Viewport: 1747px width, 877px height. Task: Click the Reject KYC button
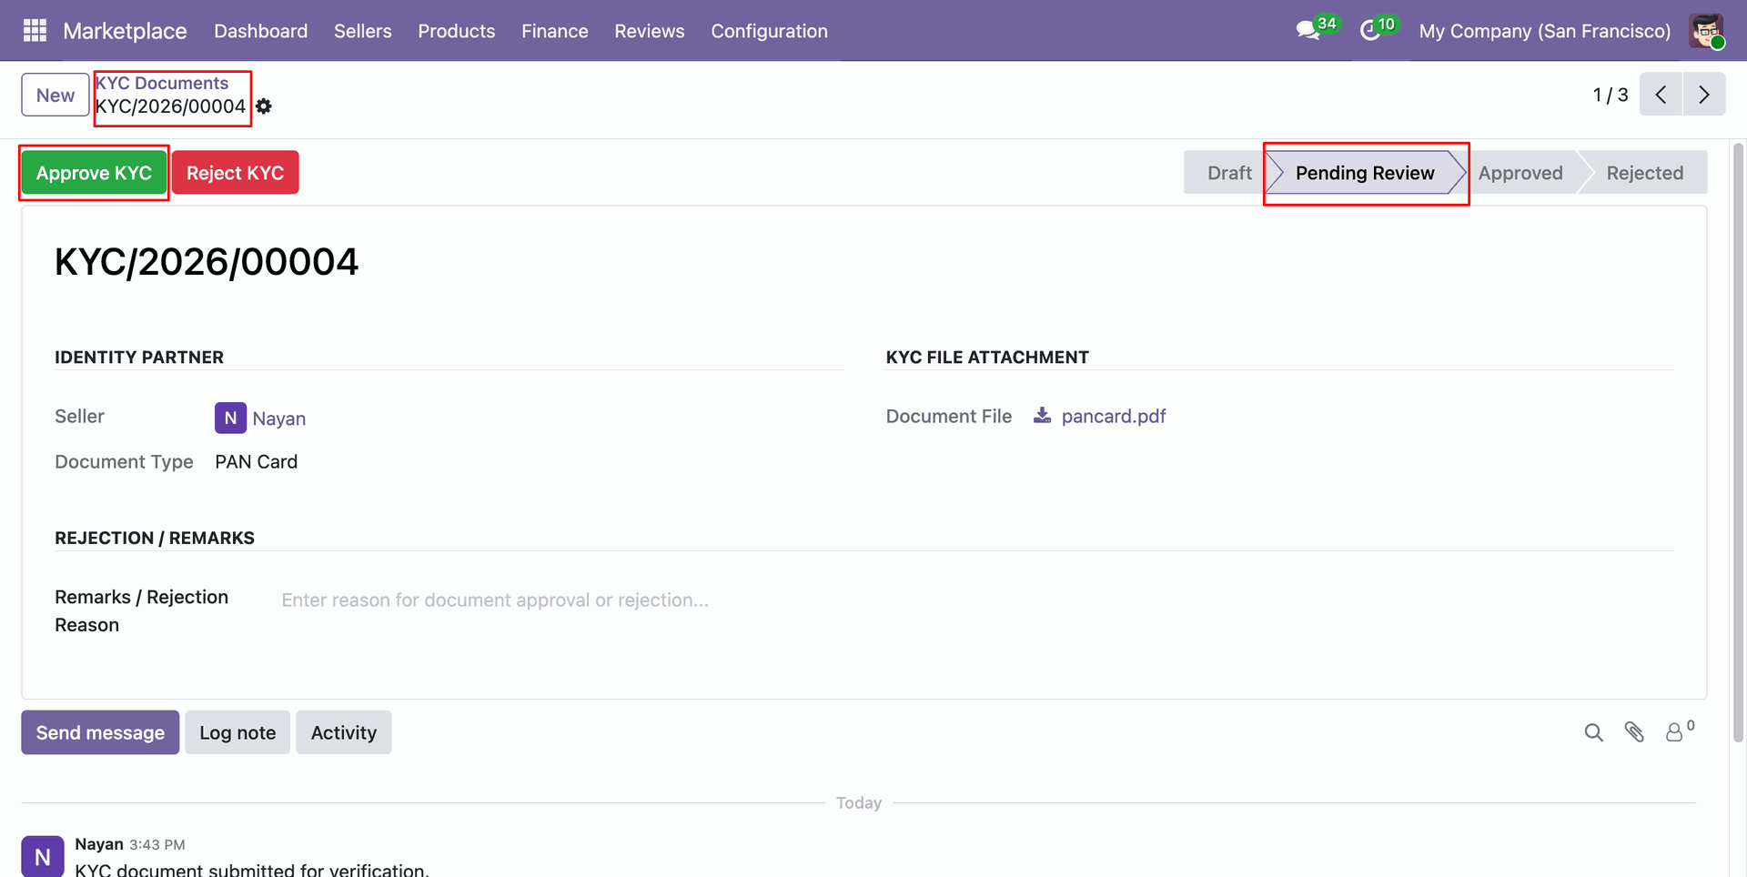pyautogui.click(x=235, y=173)
